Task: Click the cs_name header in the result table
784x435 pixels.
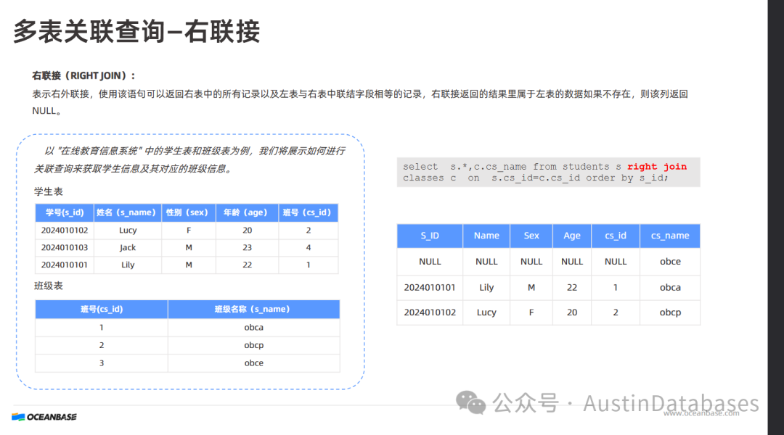Action: [670, 236]
